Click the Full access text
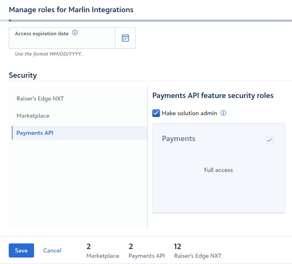The image size is (292, 264). (218, 170)
